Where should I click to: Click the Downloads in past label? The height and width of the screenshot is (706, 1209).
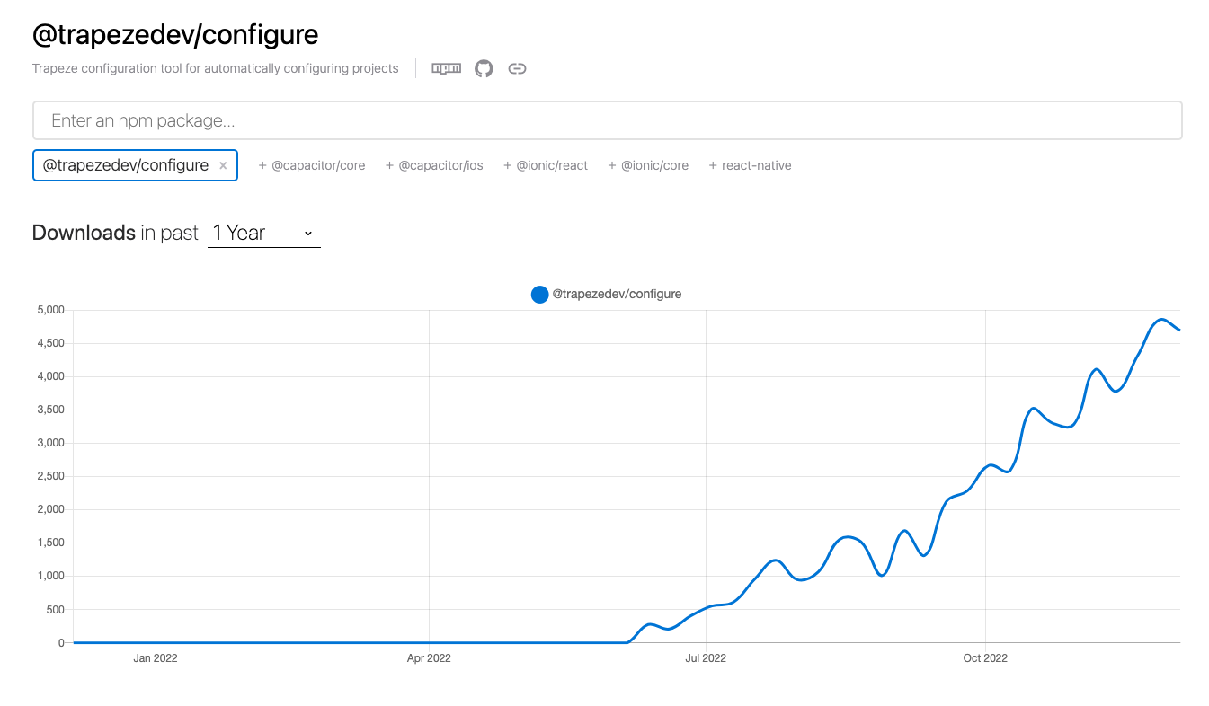coord(115,233)
